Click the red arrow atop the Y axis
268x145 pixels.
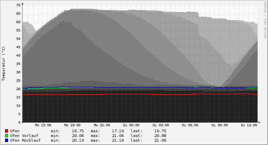point(23,4)
